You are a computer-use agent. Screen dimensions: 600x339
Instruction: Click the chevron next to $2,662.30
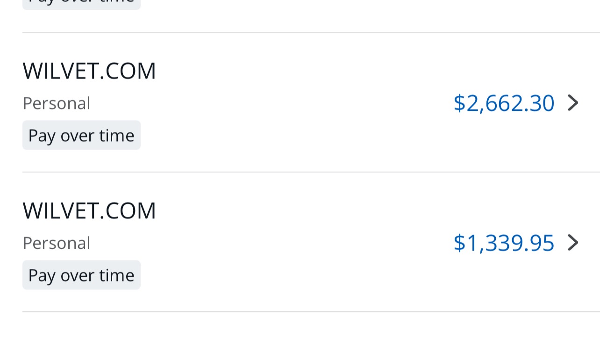[573, 103]
